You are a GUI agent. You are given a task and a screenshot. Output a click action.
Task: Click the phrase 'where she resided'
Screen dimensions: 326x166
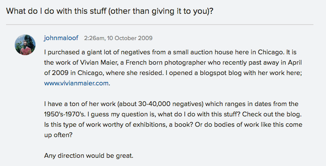tap(134, 73)
